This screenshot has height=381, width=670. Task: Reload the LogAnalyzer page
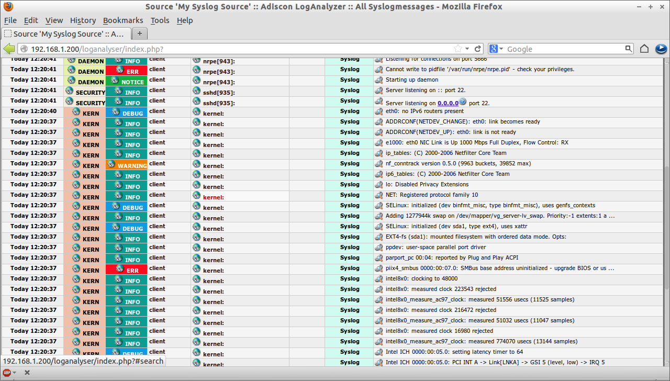click(477, 49)
